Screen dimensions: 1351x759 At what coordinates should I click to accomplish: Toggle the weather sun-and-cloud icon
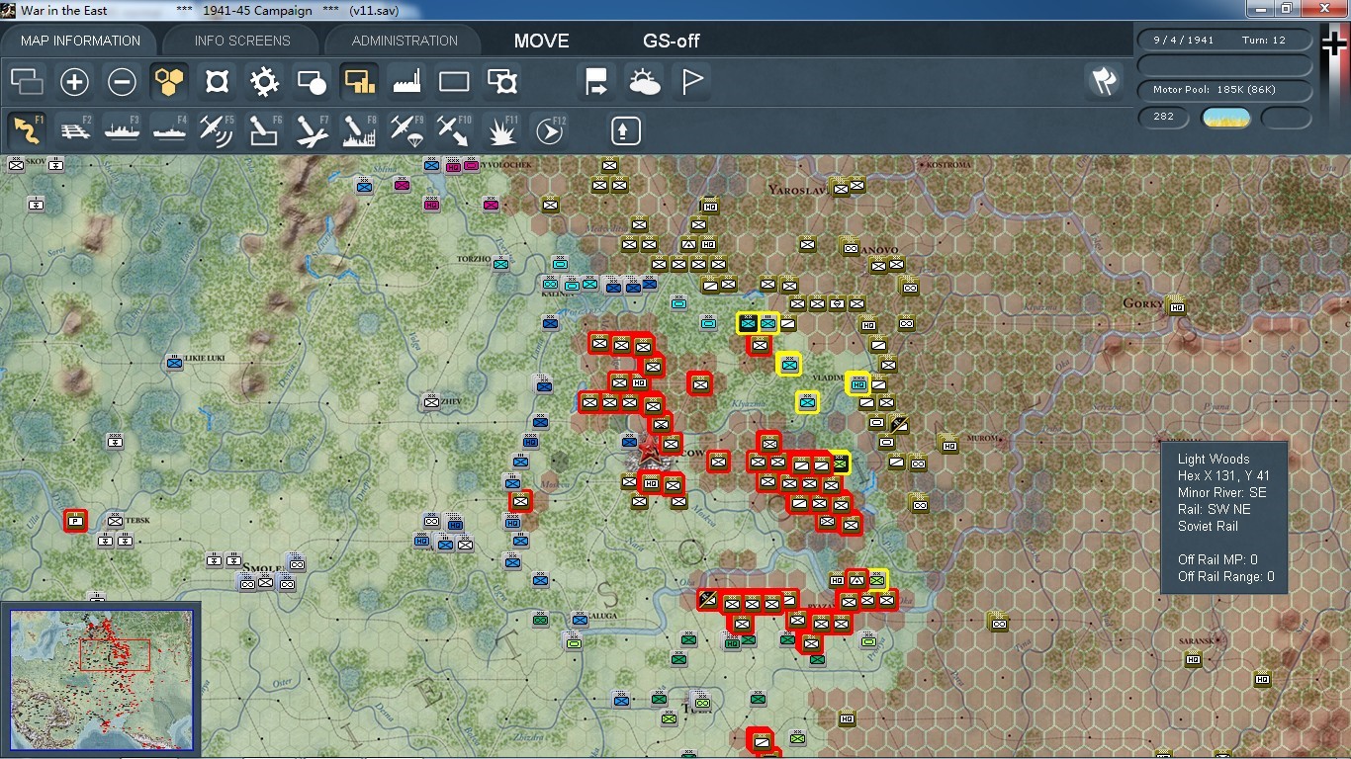644,81
